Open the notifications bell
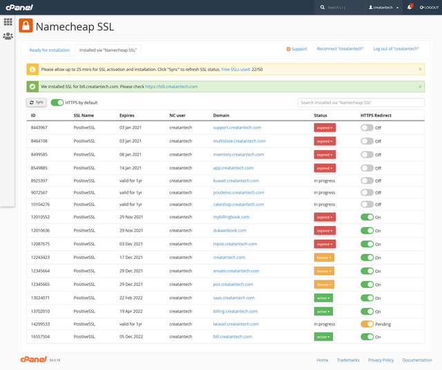Image resolution: width=442 pixels, height=370 pixels. tap(410, 7)
